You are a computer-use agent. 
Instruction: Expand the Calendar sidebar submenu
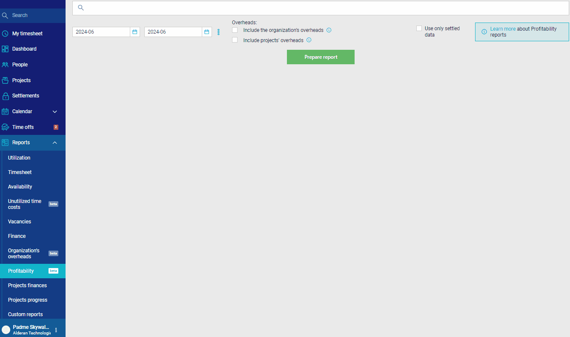pyautogui.click(x=54, y=111)
